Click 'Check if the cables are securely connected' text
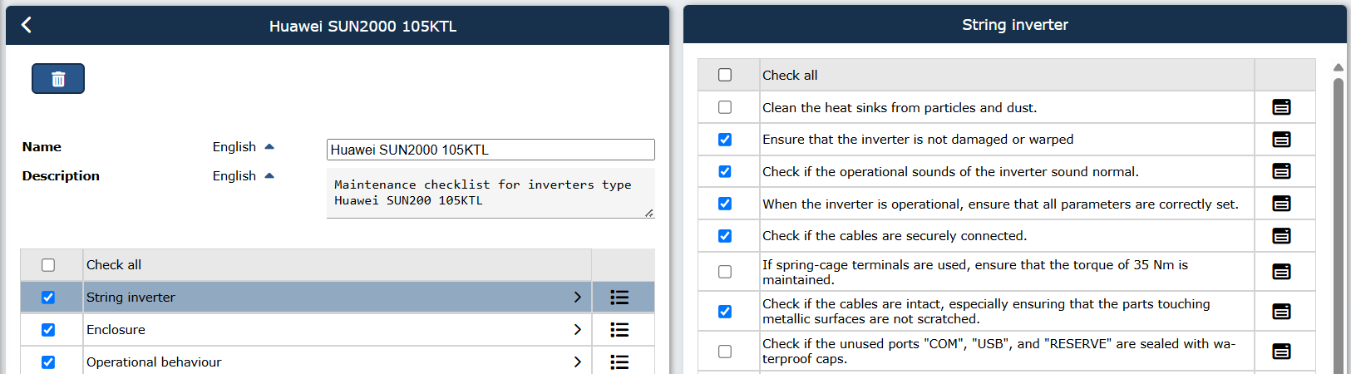 895,236
